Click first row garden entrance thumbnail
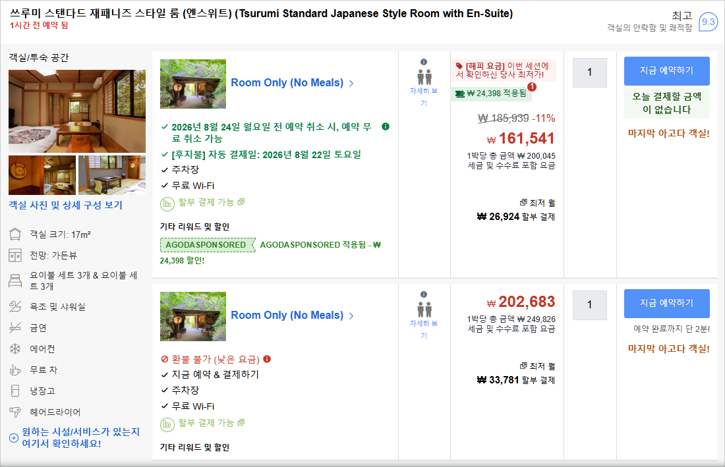Screen dimensions: 725x467 click(x=193, y=84)
